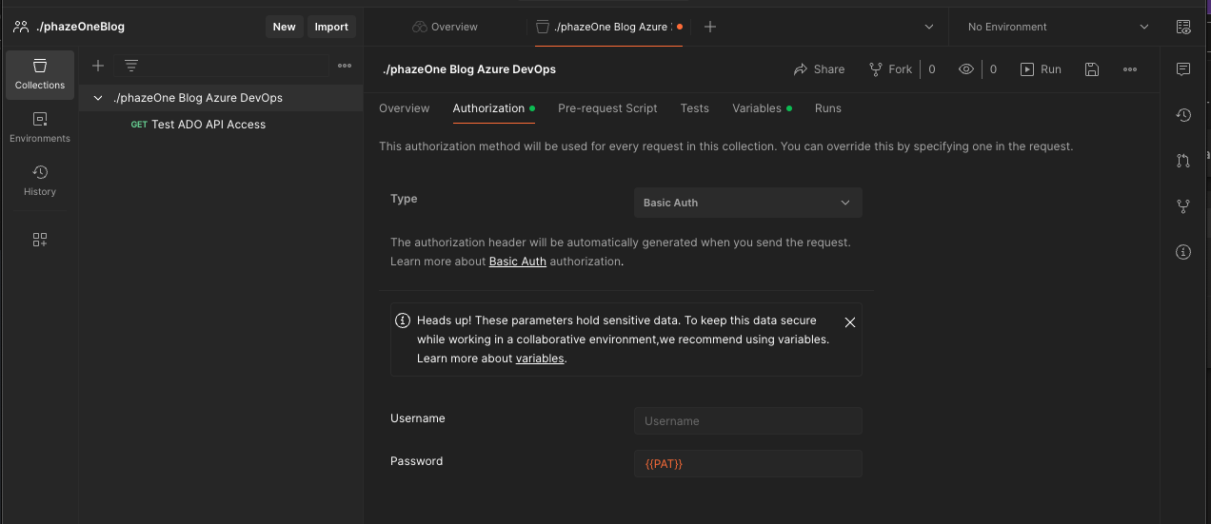Viewport: 1211px width, 524px height.
Task: Click the New button
Action: 284,27
